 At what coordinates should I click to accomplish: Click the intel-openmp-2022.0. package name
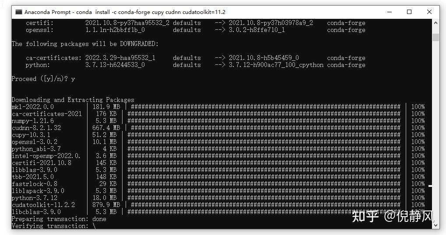tap(46, 156)
